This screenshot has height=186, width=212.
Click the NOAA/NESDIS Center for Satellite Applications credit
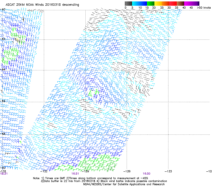(124, 184)
